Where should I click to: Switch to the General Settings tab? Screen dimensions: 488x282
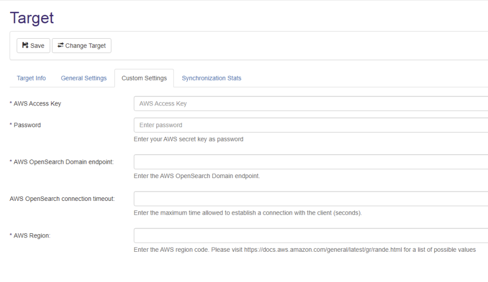tap(84, 78)
